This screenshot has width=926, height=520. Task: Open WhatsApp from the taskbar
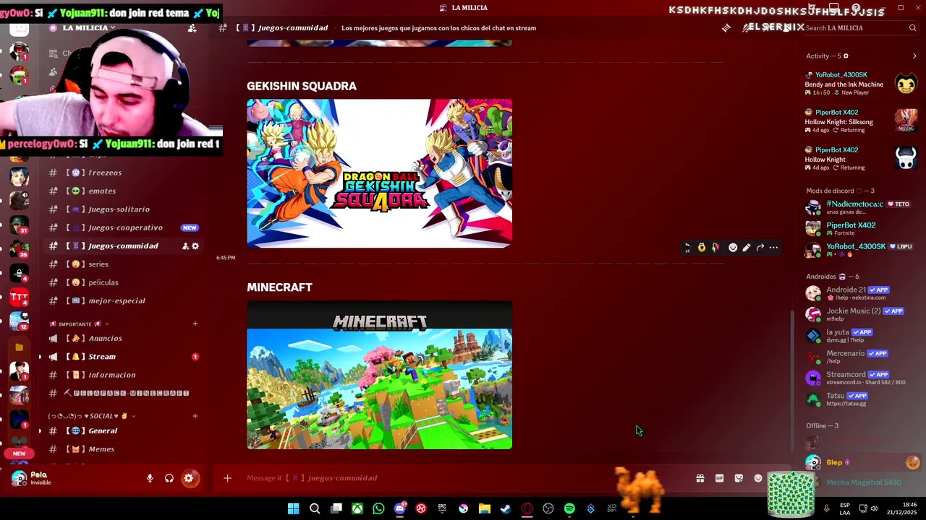(378, 508)
